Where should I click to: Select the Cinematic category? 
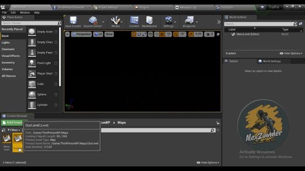point(8,49)
